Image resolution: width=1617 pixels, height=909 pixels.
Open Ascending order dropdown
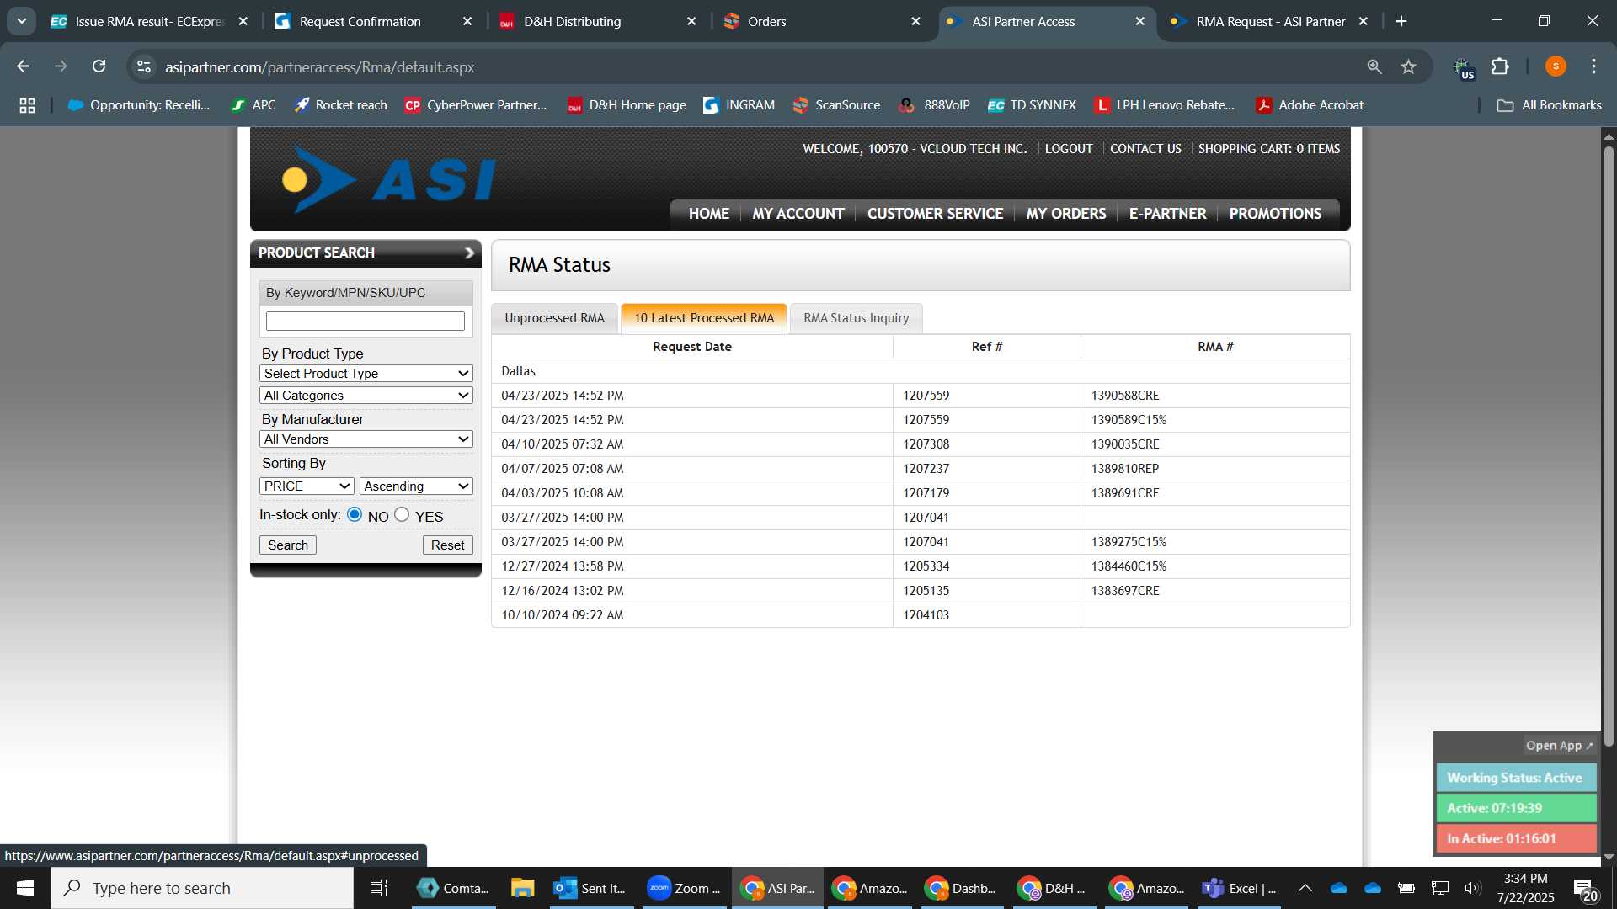(x=416, y=486)
